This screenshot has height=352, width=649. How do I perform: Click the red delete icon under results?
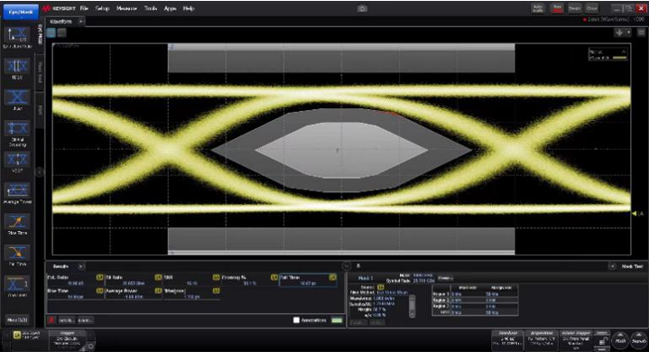point(51,320)
